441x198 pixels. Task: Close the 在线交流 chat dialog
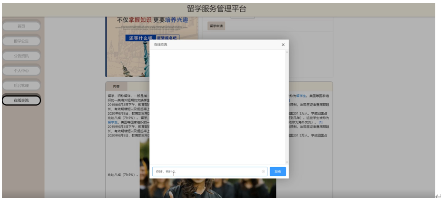pos(283,45)
